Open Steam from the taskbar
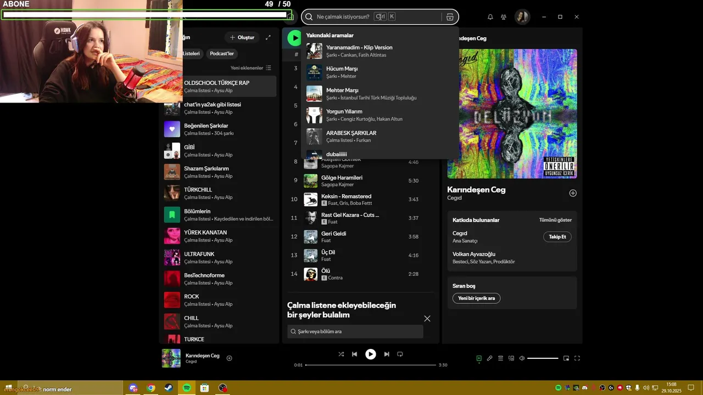The width and height of the screenshot is (703, 395). [169, 388]
